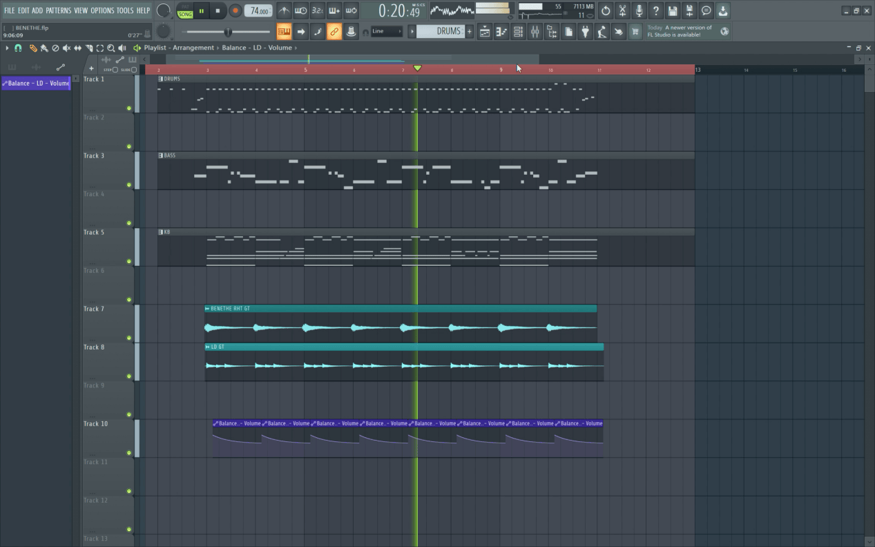Toggle the recording countdown button
The width and height of the screenshot is (875, 547).
click(x=317, y=10)
